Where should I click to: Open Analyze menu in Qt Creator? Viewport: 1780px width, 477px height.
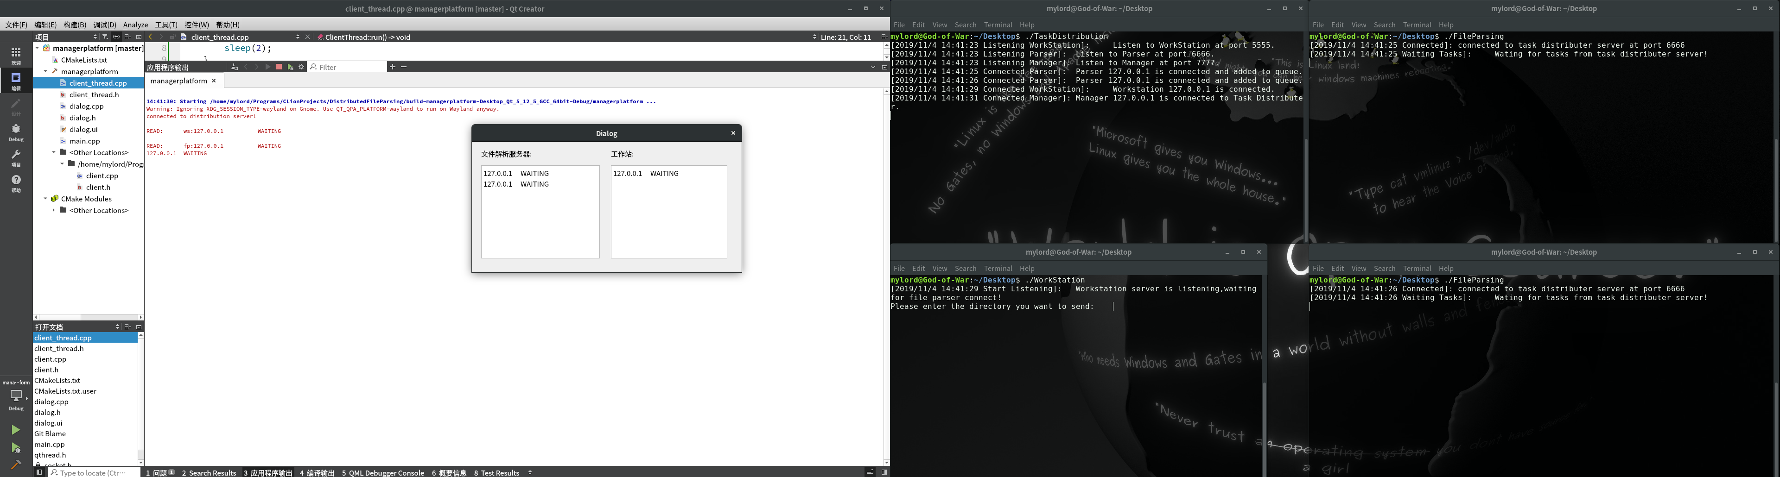[x=135, y=25]
